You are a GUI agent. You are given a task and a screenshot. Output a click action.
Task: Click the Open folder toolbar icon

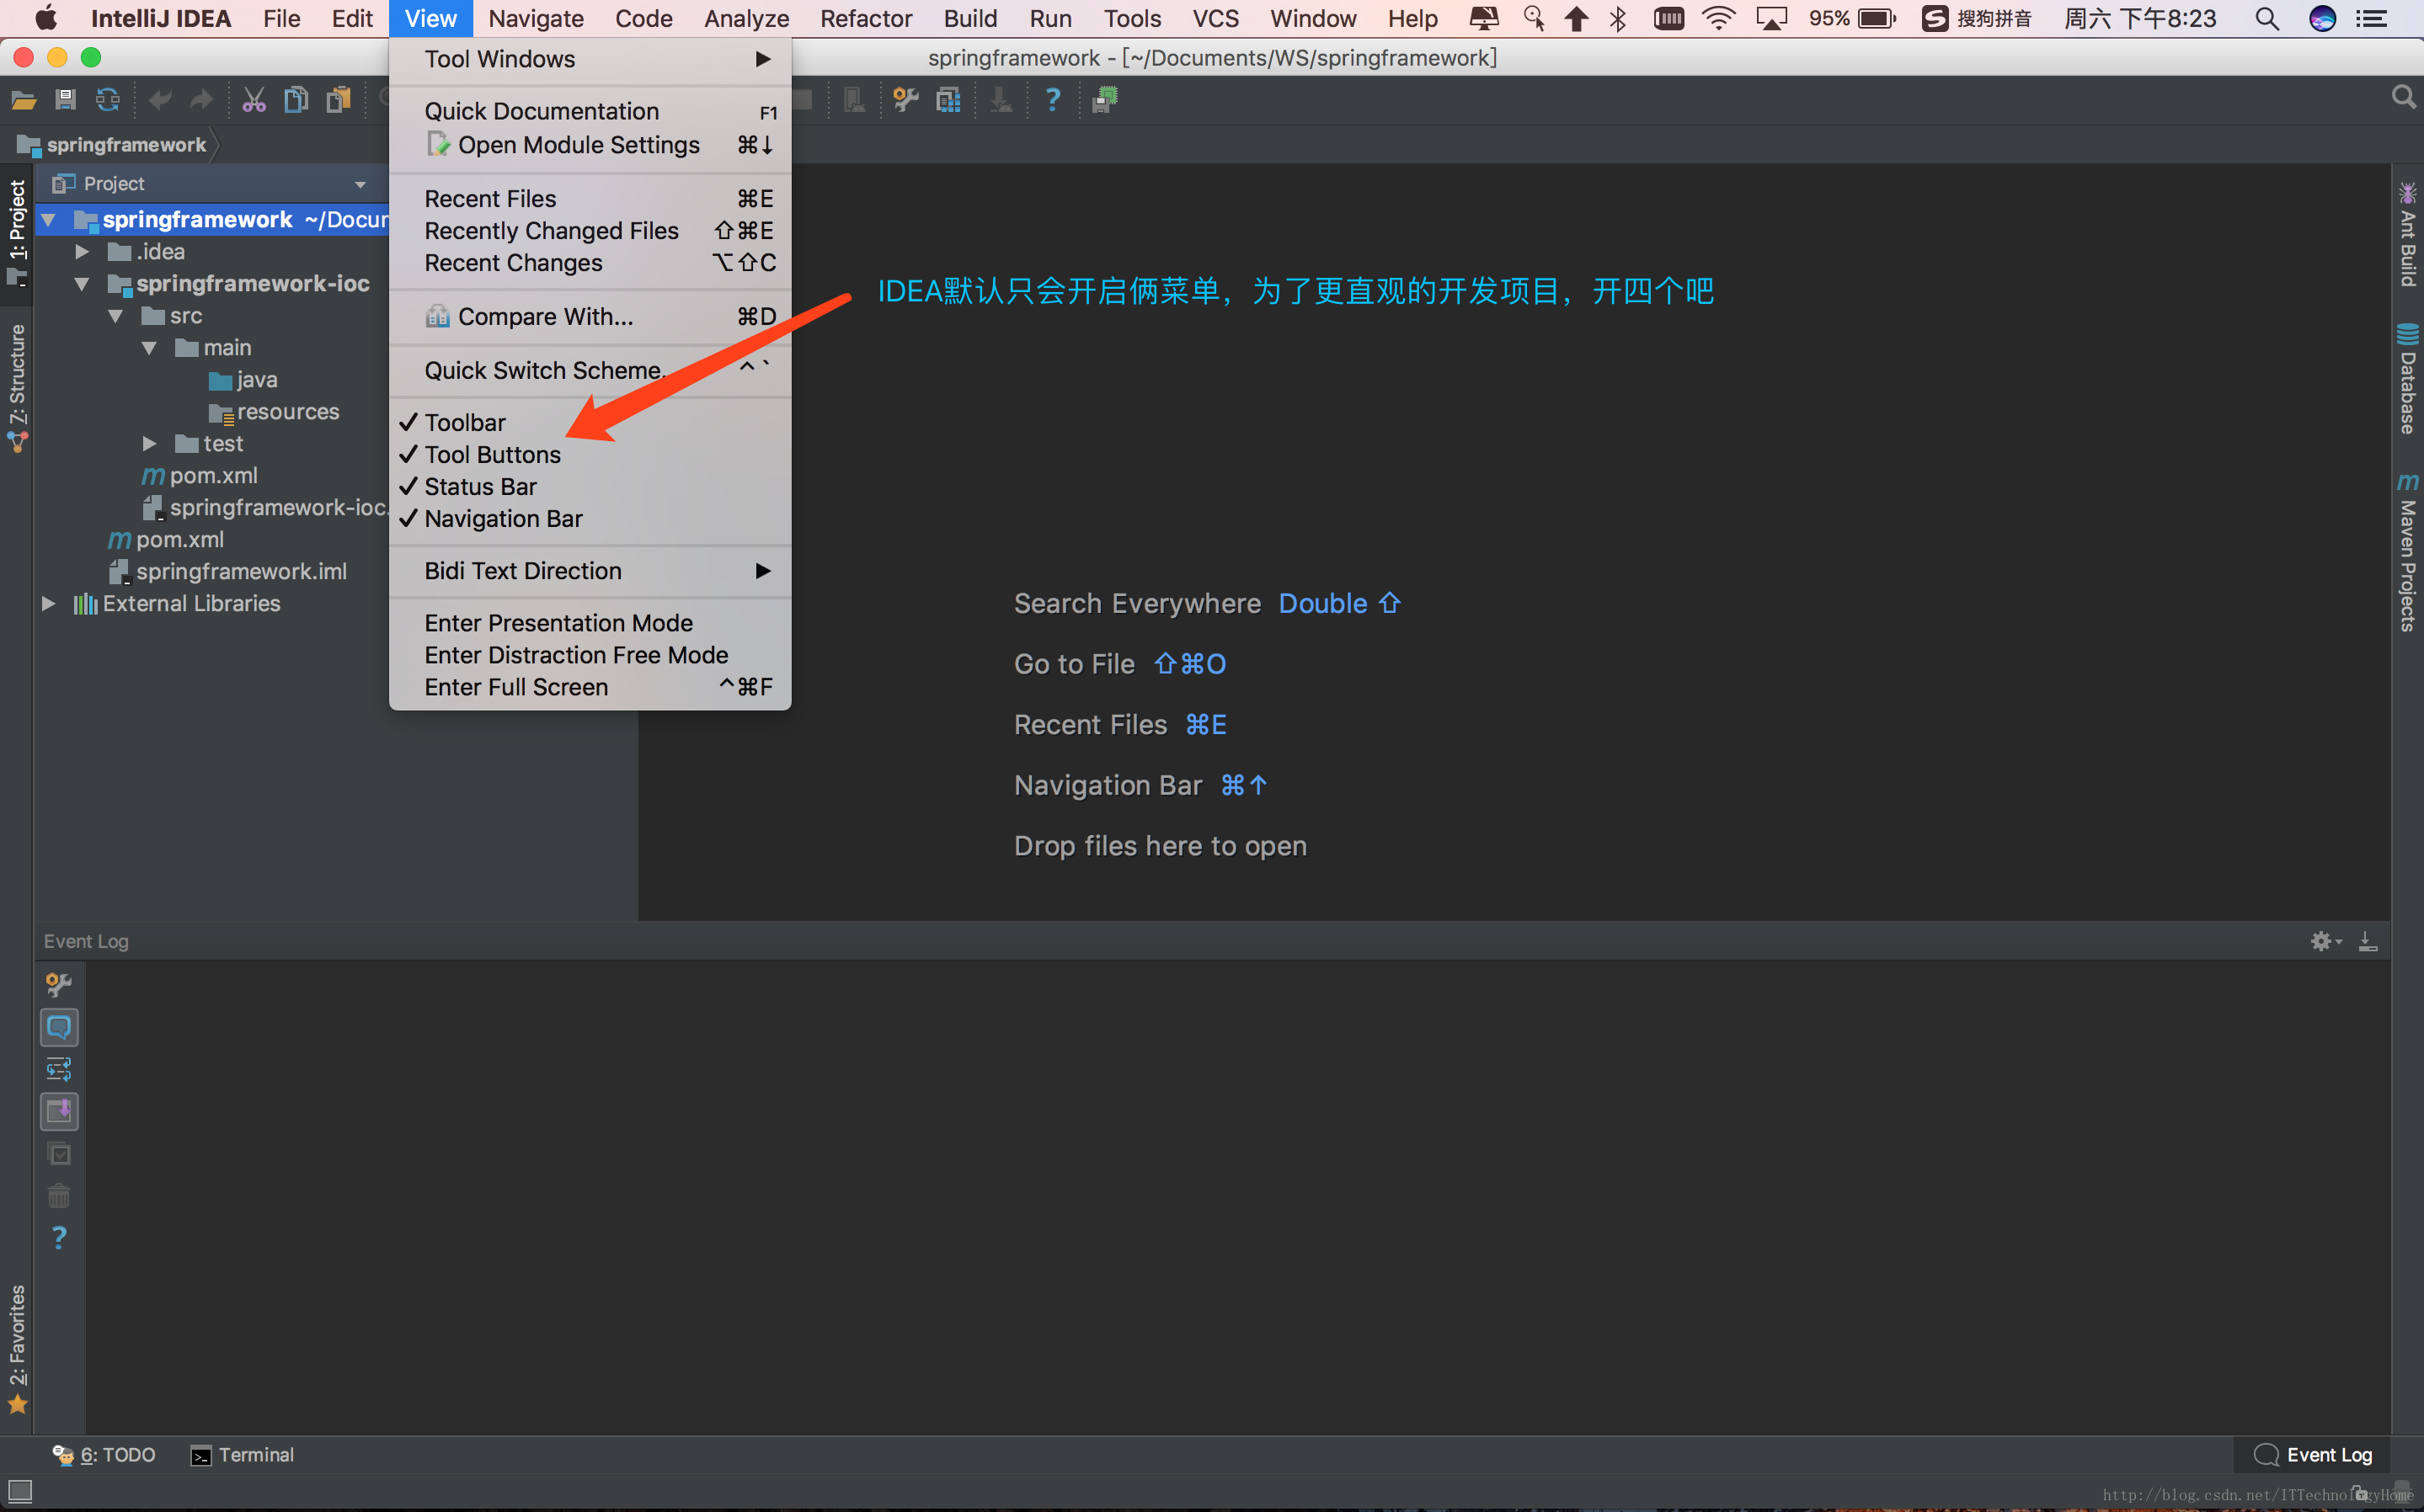23,99
